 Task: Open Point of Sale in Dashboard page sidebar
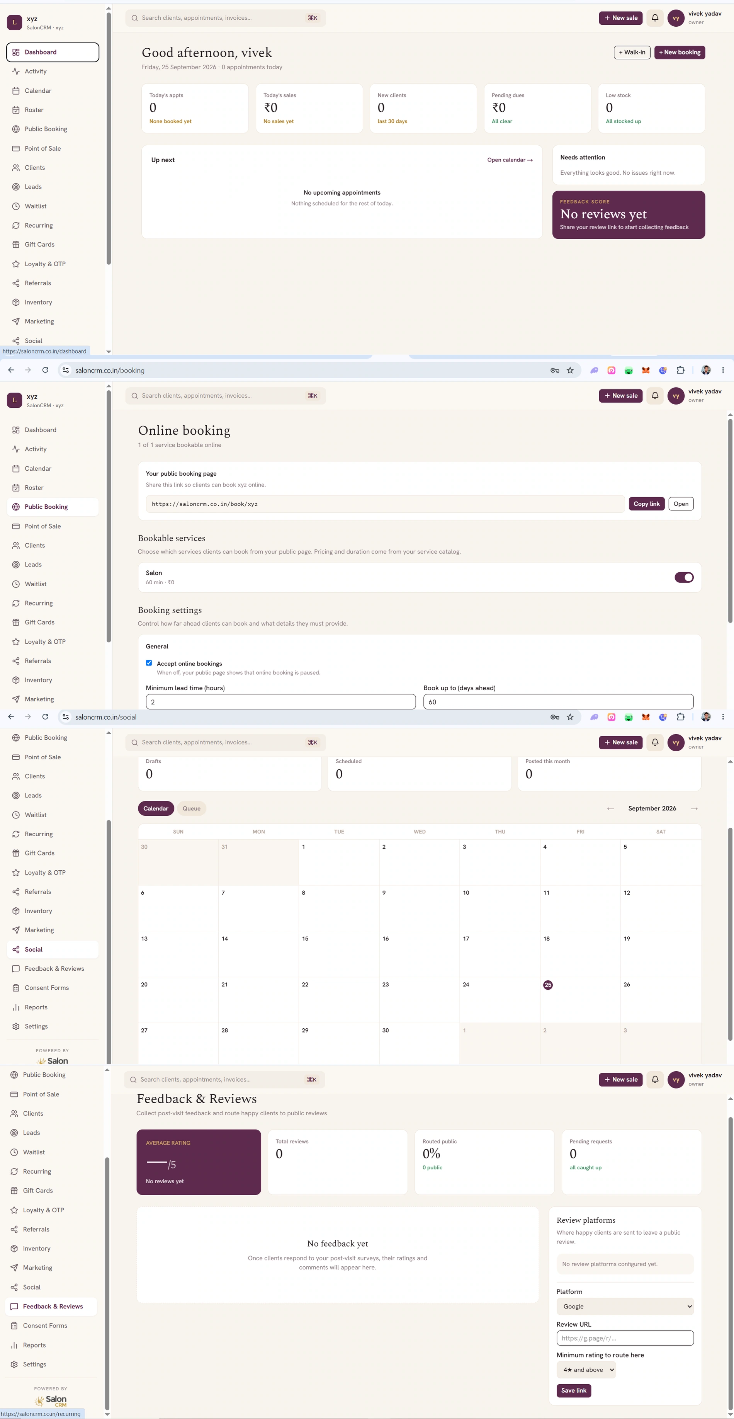pyautogui.click(x=52, y=148)
